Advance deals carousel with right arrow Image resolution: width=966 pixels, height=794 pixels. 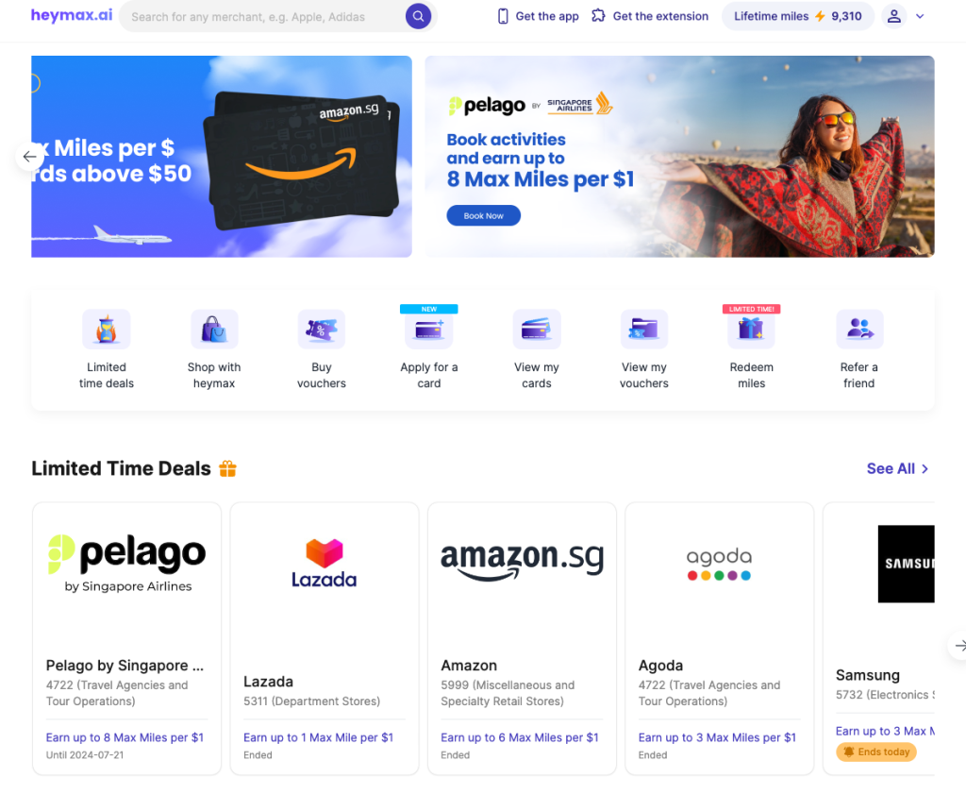pos(958,646)
